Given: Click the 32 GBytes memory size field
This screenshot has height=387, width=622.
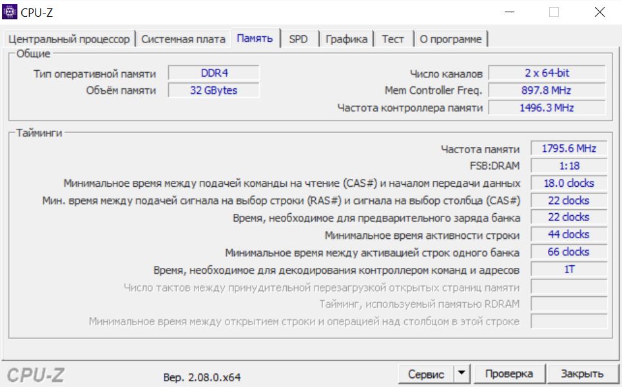Looking at the screenshot, I should [214, 90].
